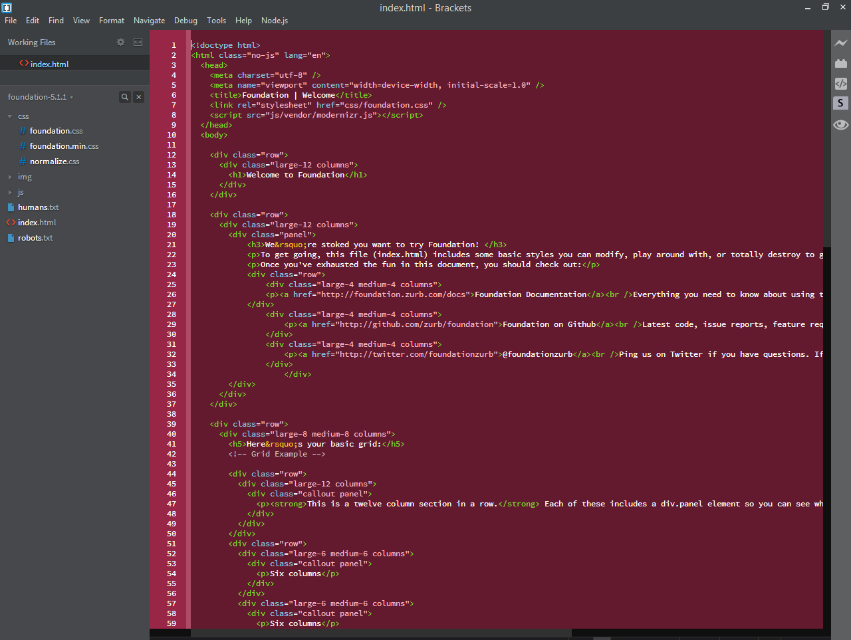Click the file icon beside robots.txt
The width and height of the screenshot is (851, 640).
pyautogui.click(x=11, y=238)
